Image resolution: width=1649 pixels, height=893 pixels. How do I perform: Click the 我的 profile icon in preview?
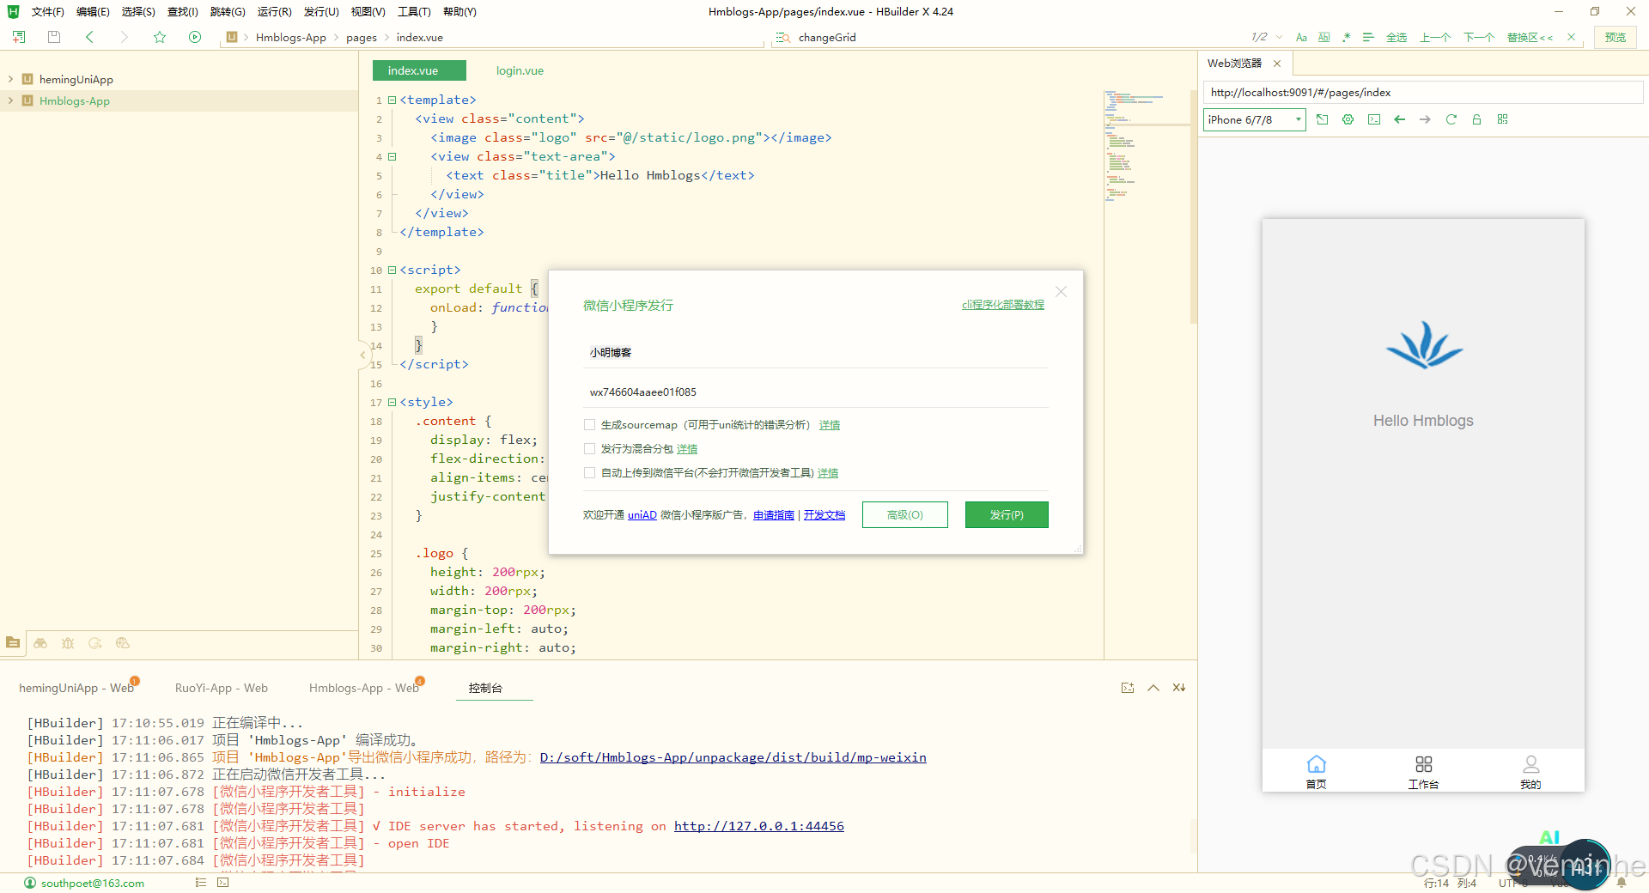pos(1530,763)
